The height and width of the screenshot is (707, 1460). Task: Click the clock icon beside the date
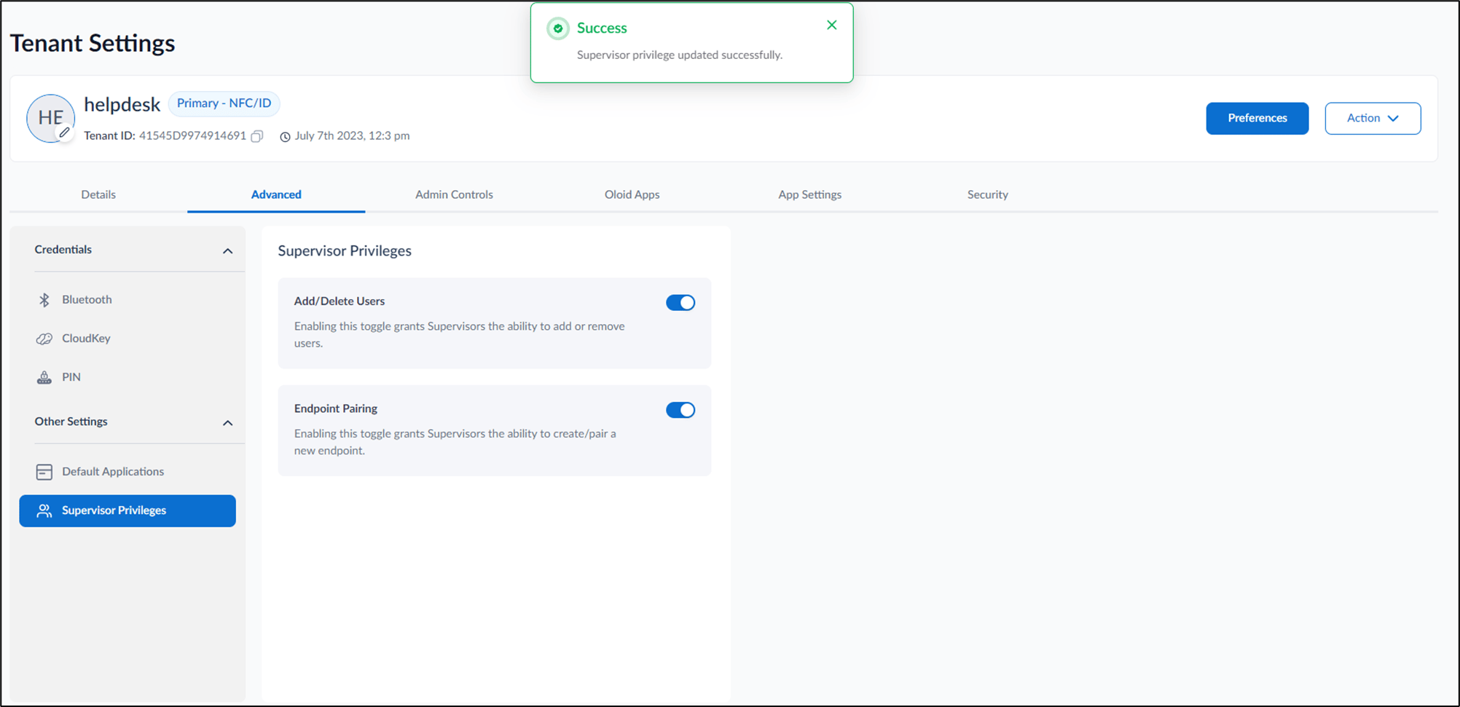pos(285,136)
